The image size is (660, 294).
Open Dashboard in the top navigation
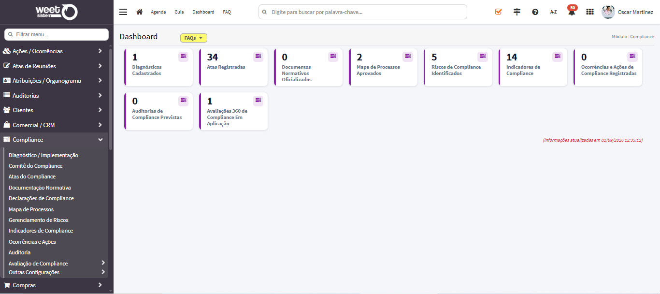(203, 12)
